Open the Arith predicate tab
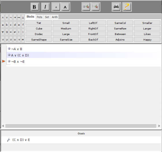The height and width of the screenshot is (152, 162). [55, 17]
